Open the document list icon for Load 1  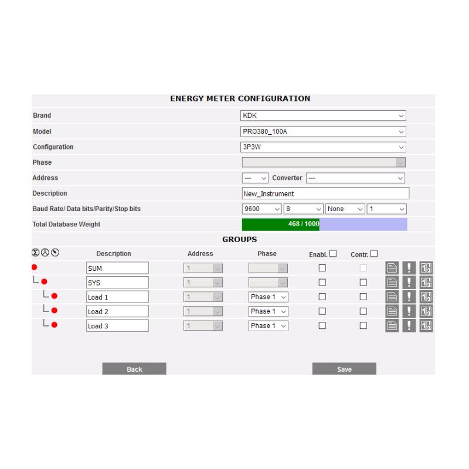pyautogui.click(x=392, y=297)
